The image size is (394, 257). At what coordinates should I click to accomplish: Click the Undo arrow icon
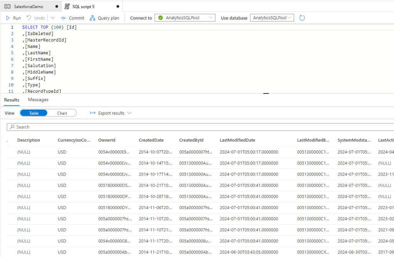tap(29, 18)
